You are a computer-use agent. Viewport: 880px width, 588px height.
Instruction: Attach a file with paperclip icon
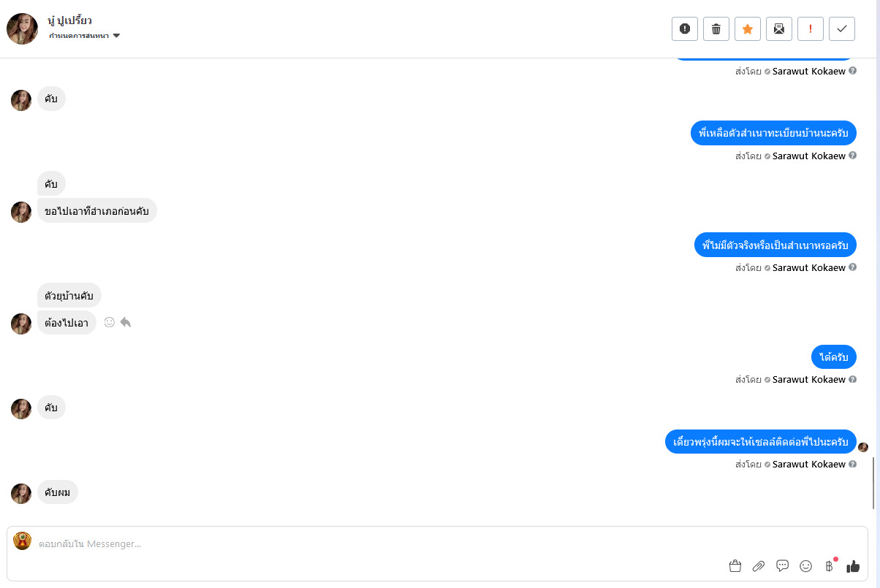759,566
